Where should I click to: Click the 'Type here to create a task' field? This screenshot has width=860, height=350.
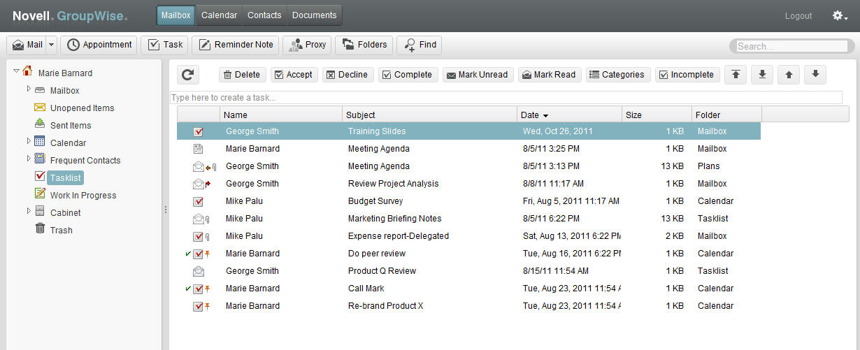[506, 98]
